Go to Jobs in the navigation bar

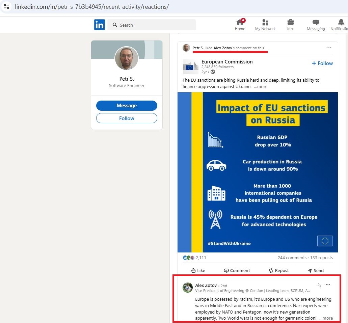click(x=290, y=25)
